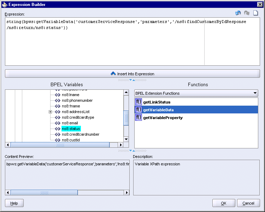Click left arrow of BPEL Variables horizontal scrollbar
This screenshot has height=212, width=265.
tap(8, 145)
